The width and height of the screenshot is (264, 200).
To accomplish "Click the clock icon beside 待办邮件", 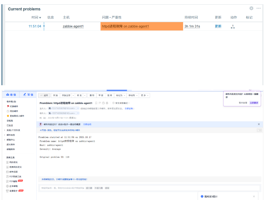I will point(8,111).
